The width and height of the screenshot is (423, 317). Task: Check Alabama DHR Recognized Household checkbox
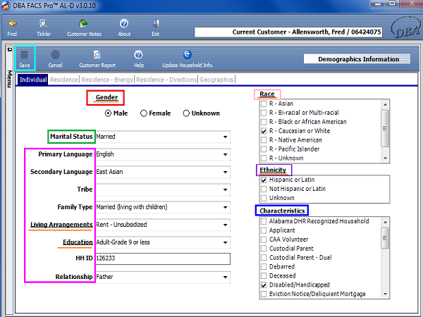click(x=264, y=221)
